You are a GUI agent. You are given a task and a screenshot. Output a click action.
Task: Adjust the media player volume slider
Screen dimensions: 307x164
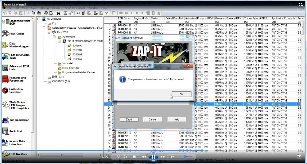[x=185, y=157]
